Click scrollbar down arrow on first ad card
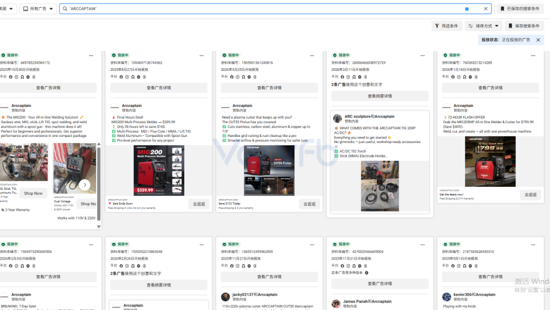This screenshot has width=550, height=310. click(x=99, y=227)
